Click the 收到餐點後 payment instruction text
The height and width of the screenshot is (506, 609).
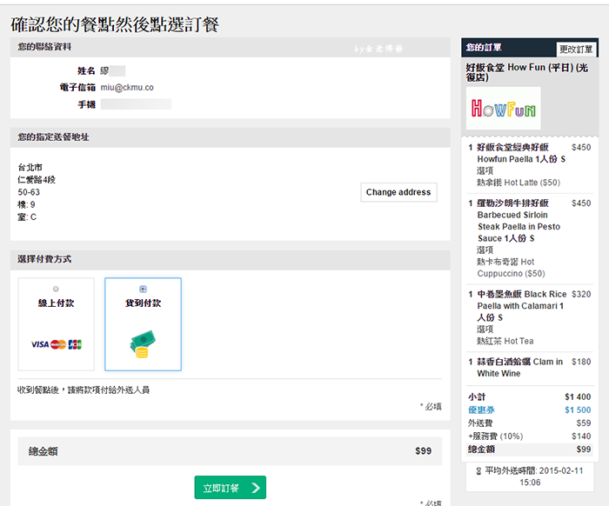pyautogui.click(x=84, y=390)
